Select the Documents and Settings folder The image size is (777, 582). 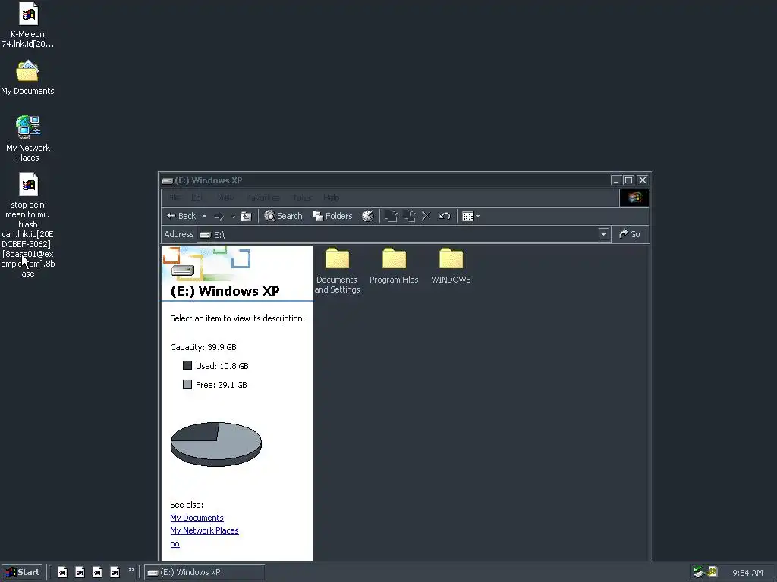[337, 271]
